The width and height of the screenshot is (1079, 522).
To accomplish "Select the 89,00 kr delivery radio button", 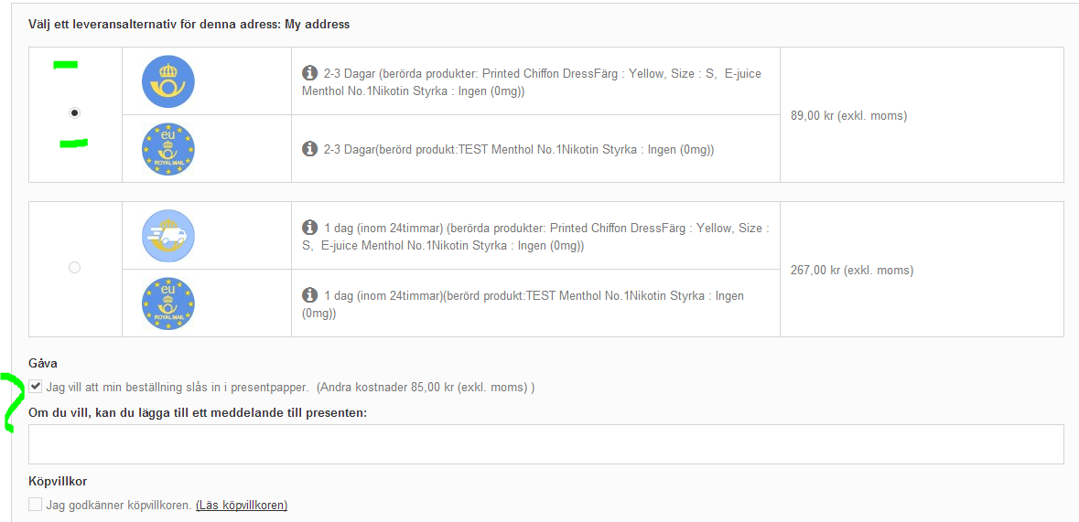I will click(x=75, y=112).
